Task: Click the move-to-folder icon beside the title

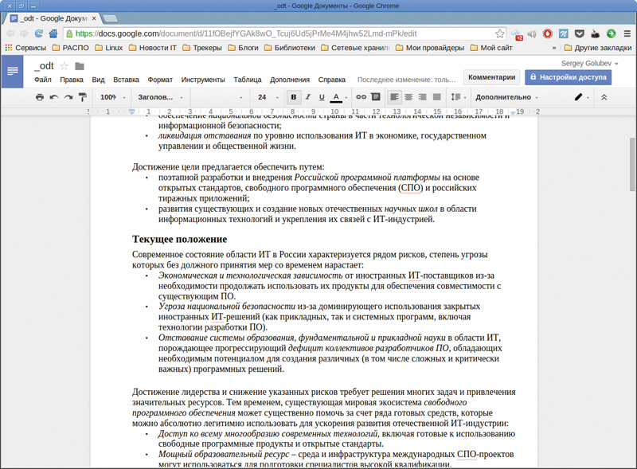Action: pyautogui.click(x=80, y=65)
